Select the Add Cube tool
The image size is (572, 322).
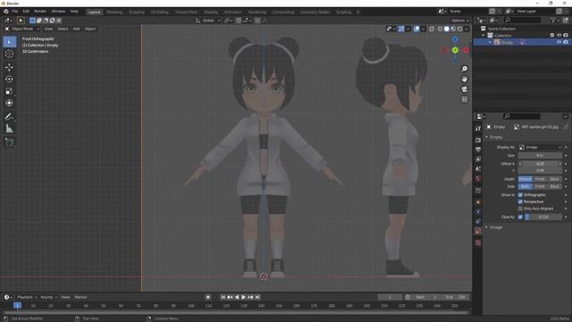9,142
